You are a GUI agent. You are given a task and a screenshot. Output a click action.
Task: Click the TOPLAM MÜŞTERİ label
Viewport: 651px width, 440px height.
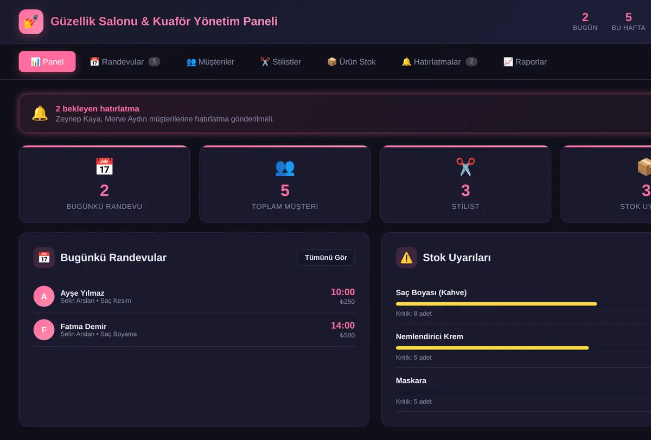(285, 207)
